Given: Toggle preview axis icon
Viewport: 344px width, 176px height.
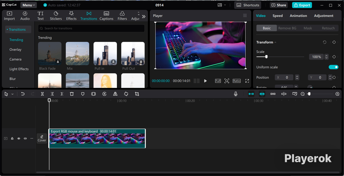Looking at the screenshot, I should click(284, 94).
